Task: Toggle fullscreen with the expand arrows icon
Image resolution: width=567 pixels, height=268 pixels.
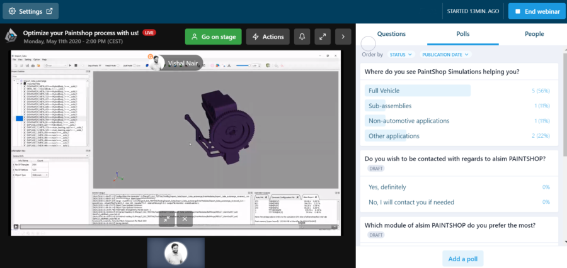Action: coord(323,36)
